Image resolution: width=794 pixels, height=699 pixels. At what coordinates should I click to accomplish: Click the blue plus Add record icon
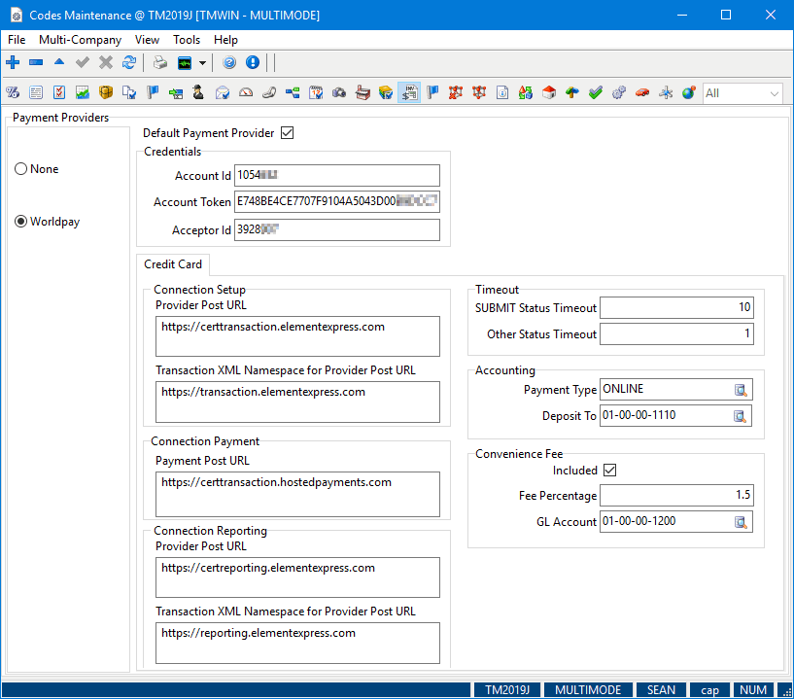[x=13, y=63]
